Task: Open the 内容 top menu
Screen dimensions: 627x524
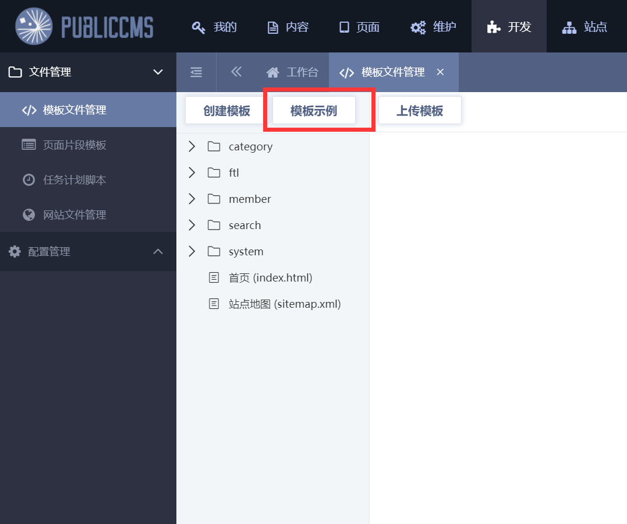Action: tap(288, 27)
